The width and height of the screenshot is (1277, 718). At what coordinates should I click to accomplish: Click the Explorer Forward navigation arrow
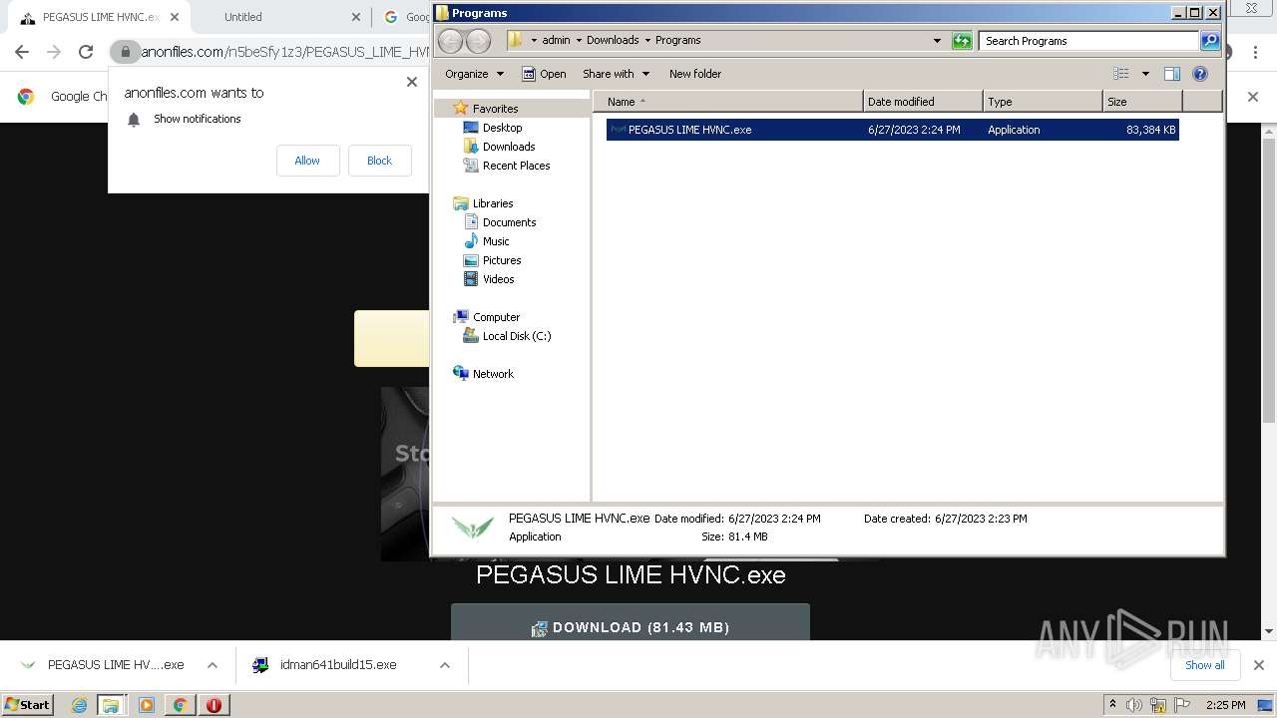(479, 41)
